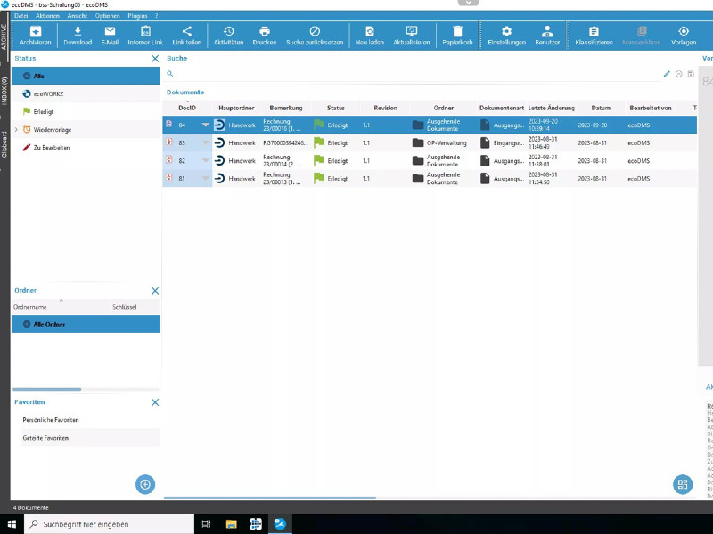Viewport: 713px width, 534px height.
Task: Filter by ecoWORKZ status
Action: click(86, 94)
